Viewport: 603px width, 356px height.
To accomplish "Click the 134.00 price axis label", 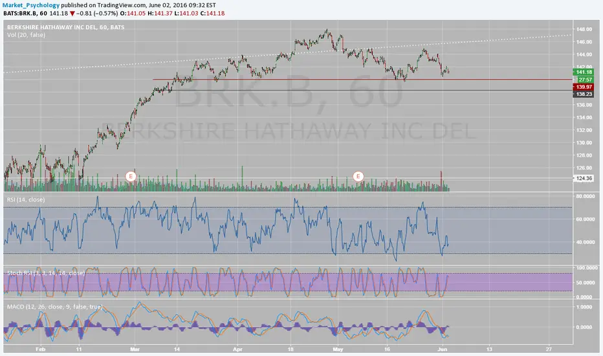I will 584,117.
